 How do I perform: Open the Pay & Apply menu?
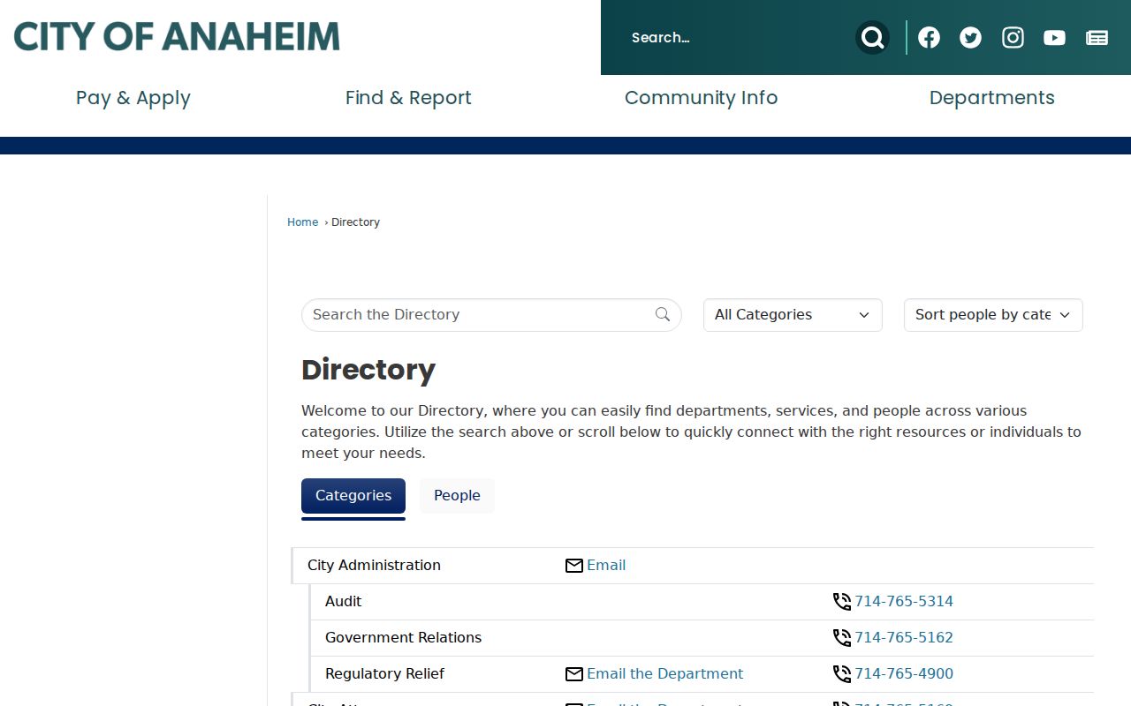pyautogui.click(x=133, y=98)
